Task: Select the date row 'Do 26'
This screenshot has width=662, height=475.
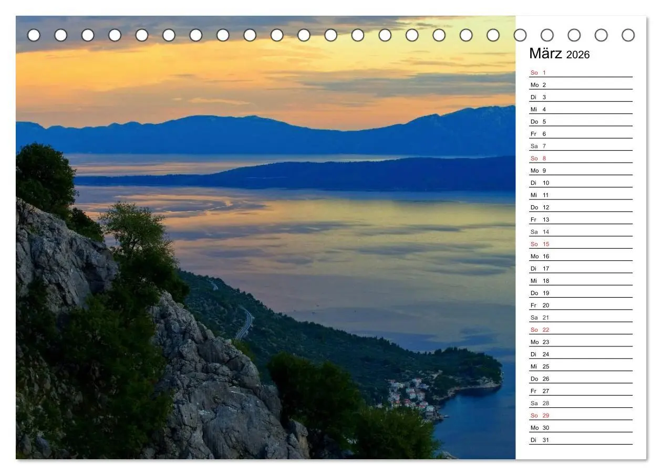Action: pyautogui.click(x=581, y=378)
